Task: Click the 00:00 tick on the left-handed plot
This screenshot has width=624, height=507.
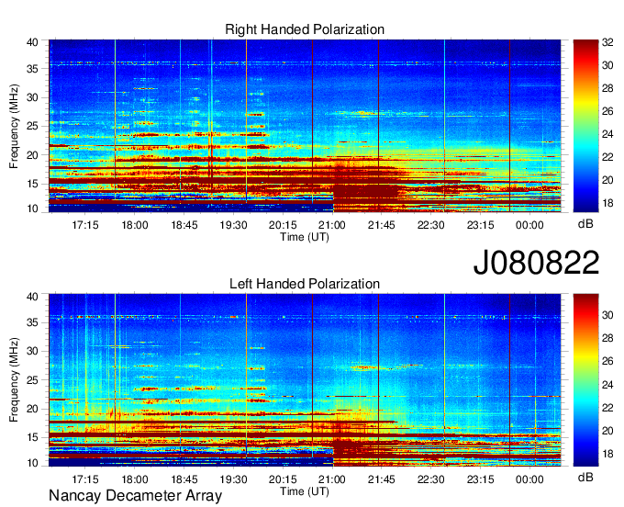Action: pos(529,479)
